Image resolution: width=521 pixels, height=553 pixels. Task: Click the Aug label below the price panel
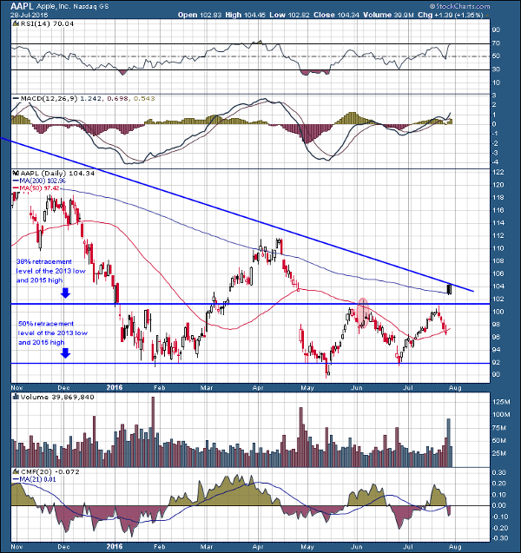point(455,387)
